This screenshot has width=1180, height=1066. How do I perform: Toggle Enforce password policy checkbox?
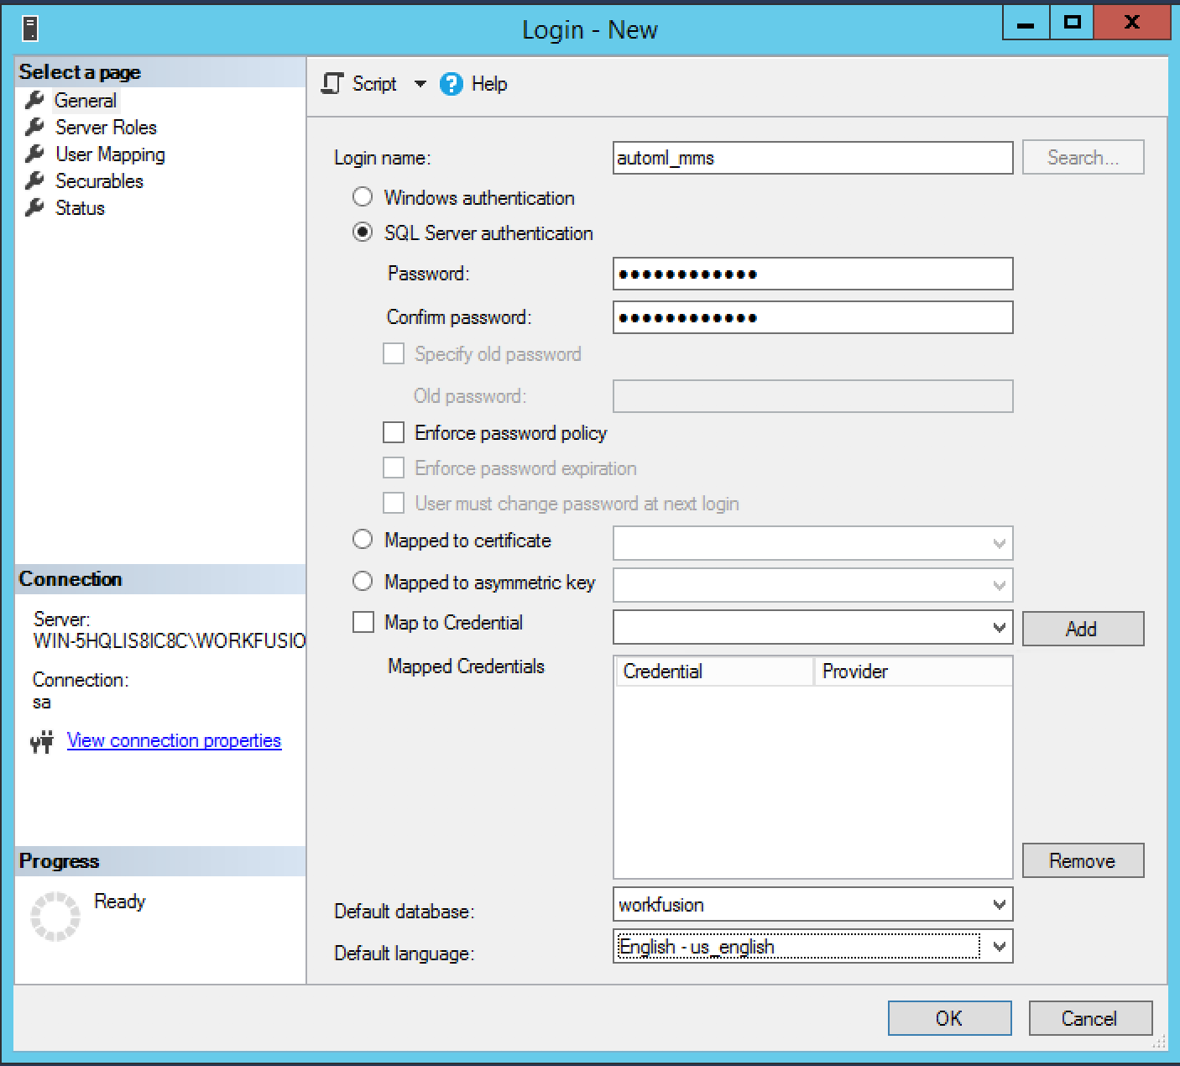pyautogui.click(x=394, y=432)
